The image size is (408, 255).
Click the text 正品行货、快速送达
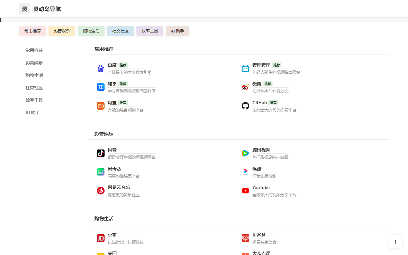[126, 242]
